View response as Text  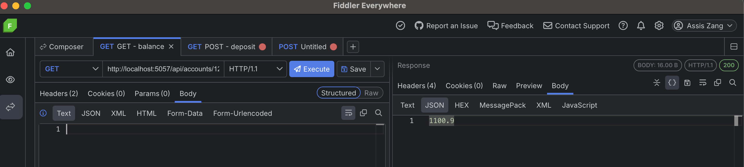pyautogui.click(x=407, y=105)
